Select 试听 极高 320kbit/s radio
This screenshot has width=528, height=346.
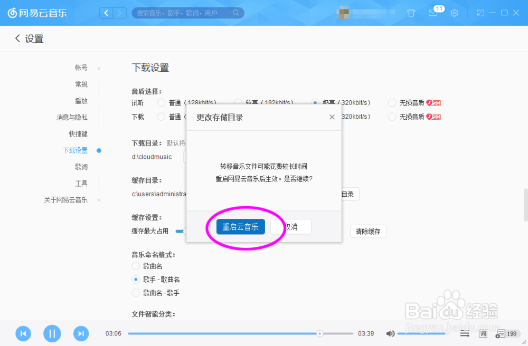pyautogui.click(x=315, y=102)
